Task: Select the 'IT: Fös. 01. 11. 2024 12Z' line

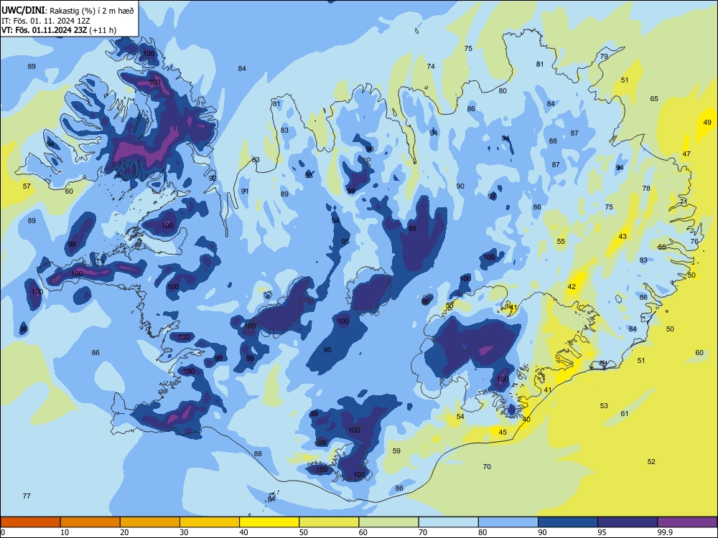Action: click(46, 21)
